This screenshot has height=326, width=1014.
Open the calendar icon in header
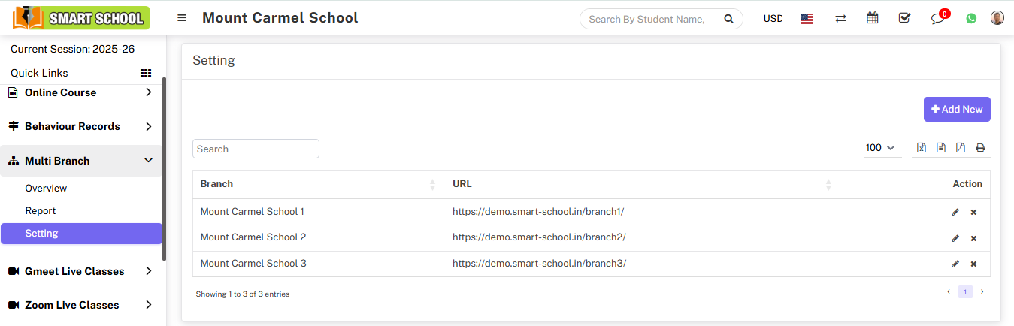click(x=872, y=18)
